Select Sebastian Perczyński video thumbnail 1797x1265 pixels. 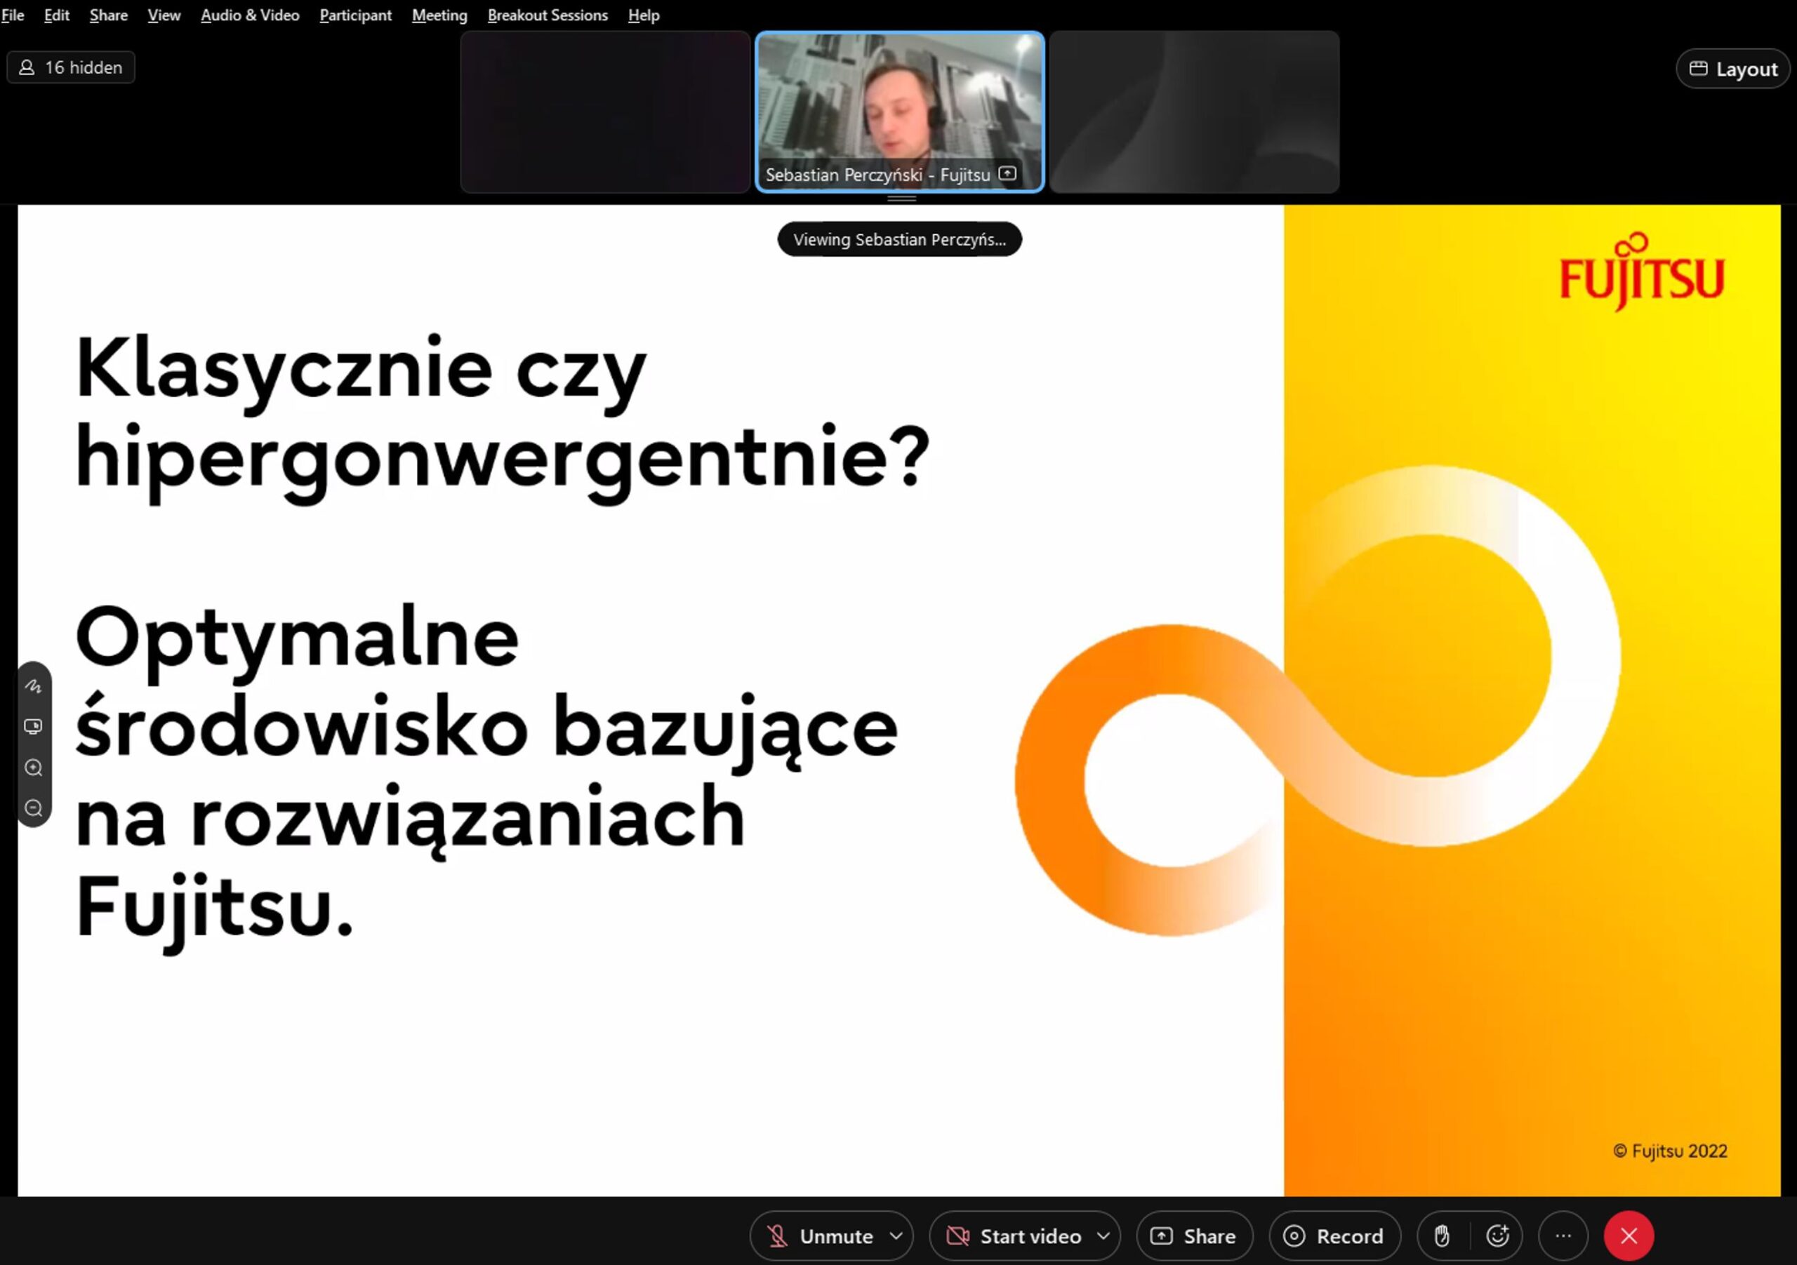tap(899, 111)
